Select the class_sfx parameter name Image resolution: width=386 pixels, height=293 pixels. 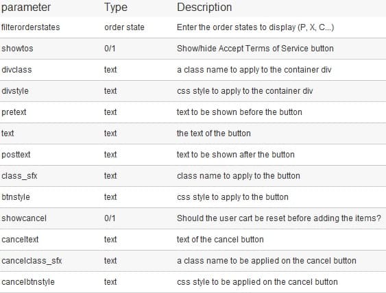tap(19, 176)
